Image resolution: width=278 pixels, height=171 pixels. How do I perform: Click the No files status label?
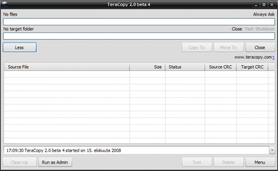(10, 14)
